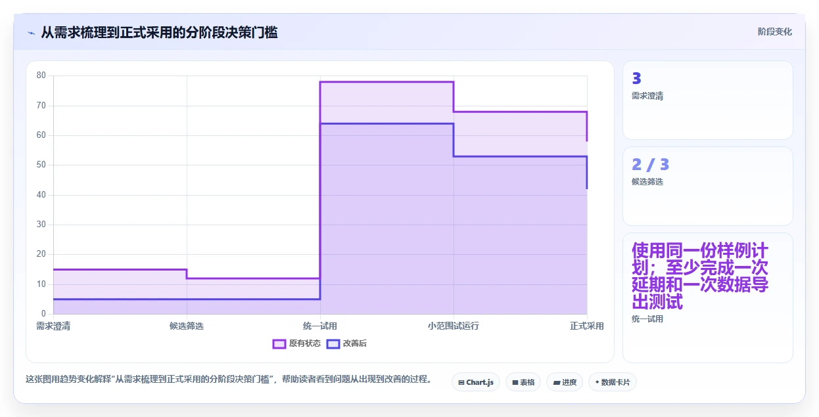Click the chart title 从需求梳理到正式采用的分阶段决策门槛

(159, 32)
